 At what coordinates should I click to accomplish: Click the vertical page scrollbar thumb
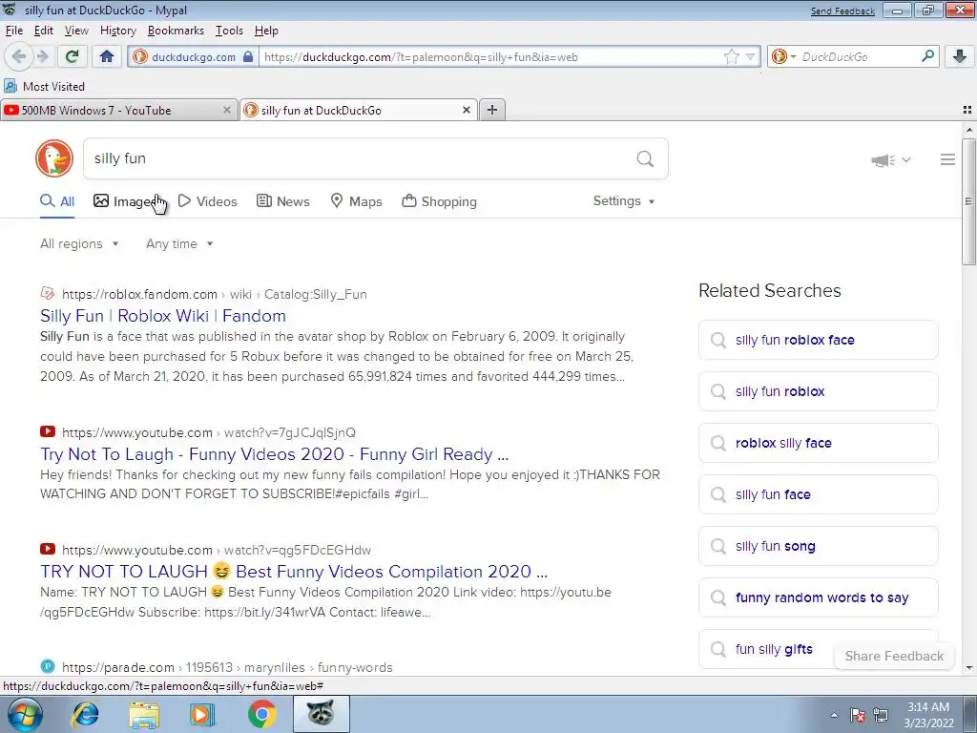(x=968, y=200)
